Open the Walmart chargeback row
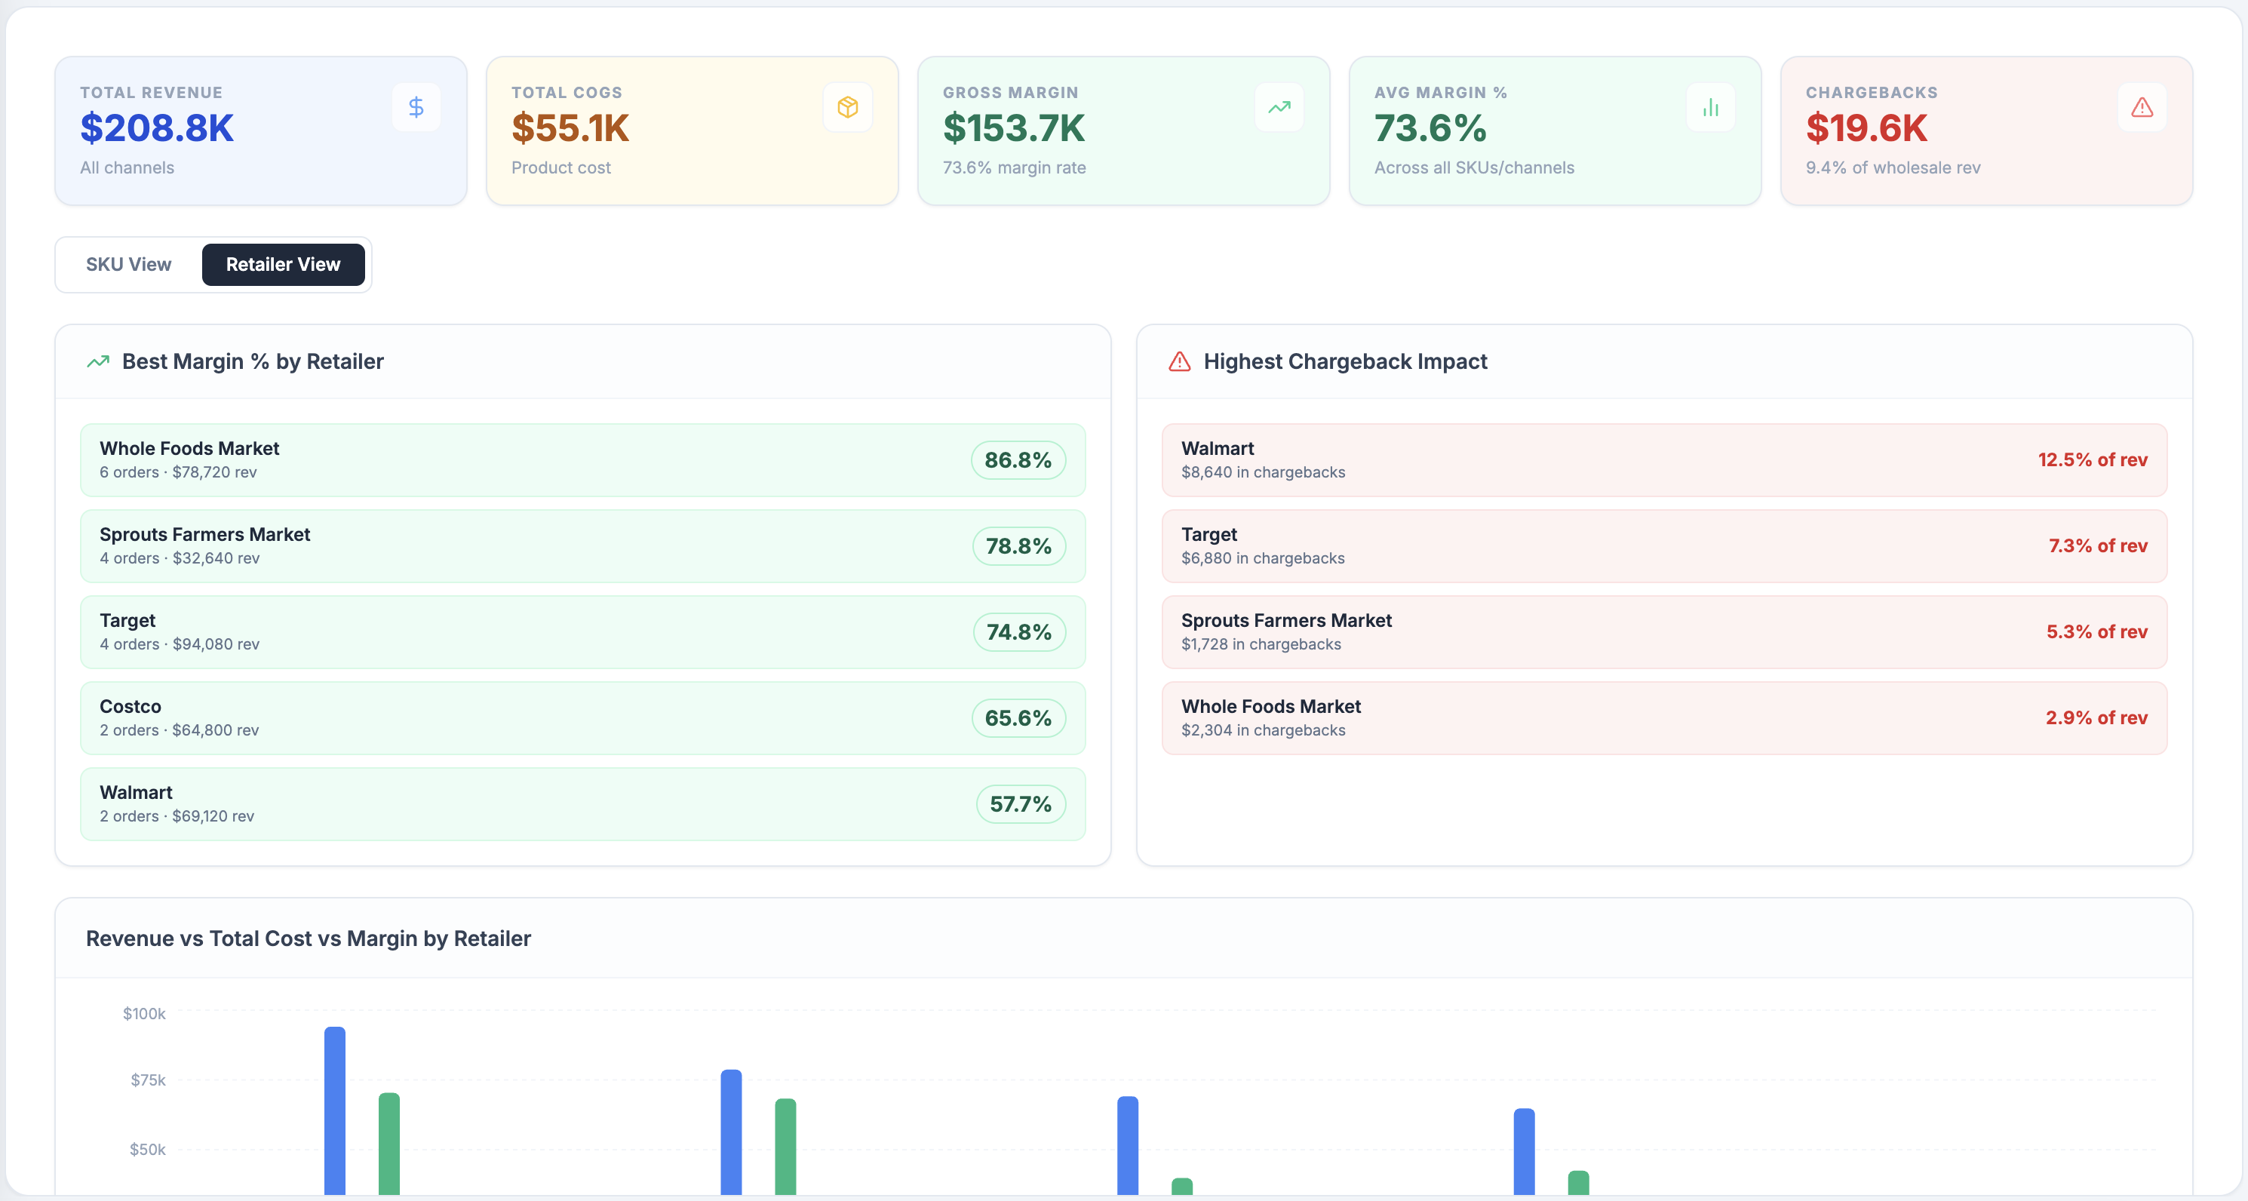 tap(1664, 460)
